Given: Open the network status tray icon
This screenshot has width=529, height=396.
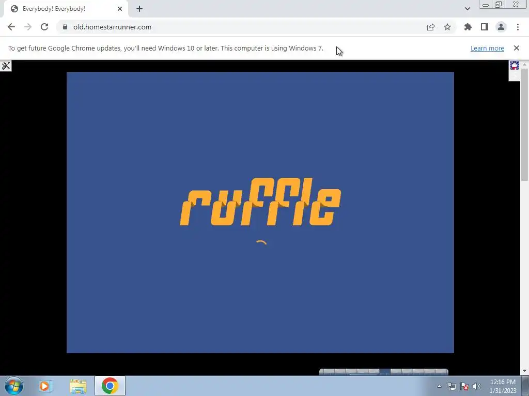Looking at the screenshot, I should pyautogui.click(x=452, y=386).
